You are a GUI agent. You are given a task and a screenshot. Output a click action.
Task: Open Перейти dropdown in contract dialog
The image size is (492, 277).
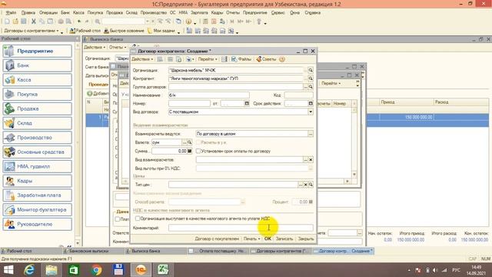pyautogui.click(x=208, y=59)
